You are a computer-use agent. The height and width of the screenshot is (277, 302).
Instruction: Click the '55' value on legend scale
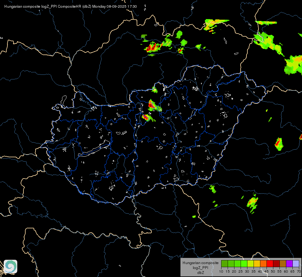click(x=279, y=272)
